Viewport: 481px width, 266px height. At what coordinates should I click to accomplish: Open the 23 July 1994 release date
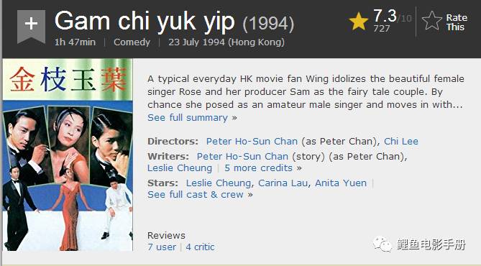(x=226, y=42)
